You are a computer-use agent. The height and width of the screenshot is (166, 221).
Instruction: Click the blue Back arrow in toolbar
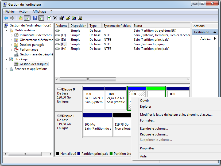tap(6, 18)
